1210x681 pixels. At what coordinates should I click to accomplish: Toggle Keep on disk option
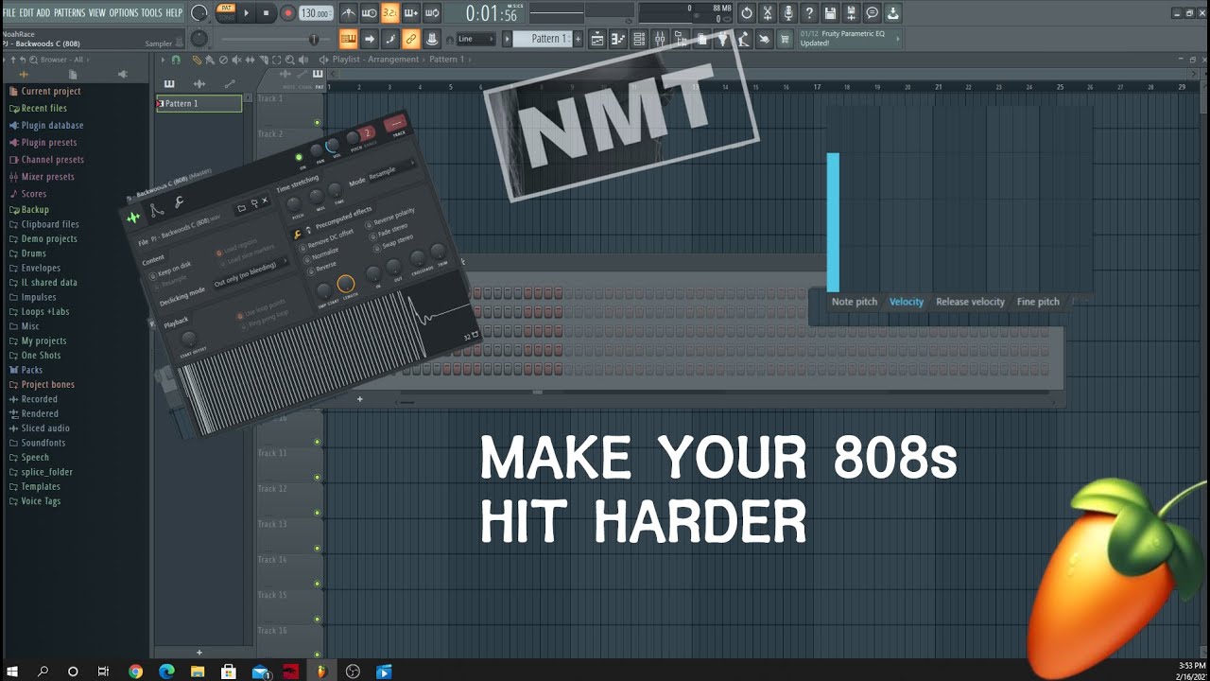coord(169,270)
